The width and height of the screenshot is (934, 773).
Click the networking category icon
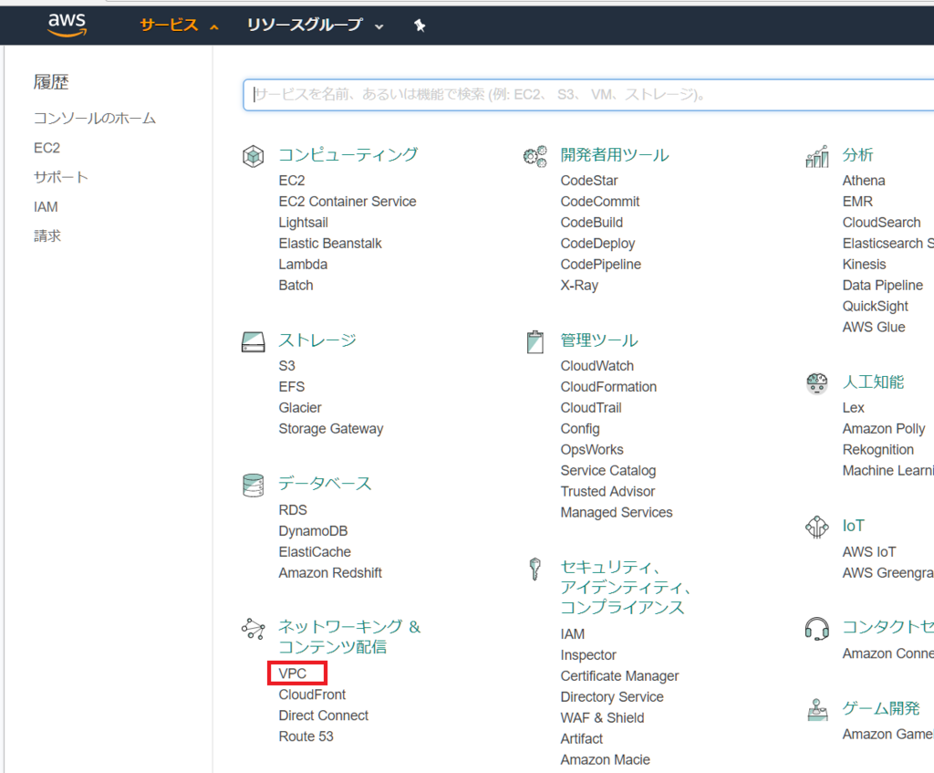point(254,629)
